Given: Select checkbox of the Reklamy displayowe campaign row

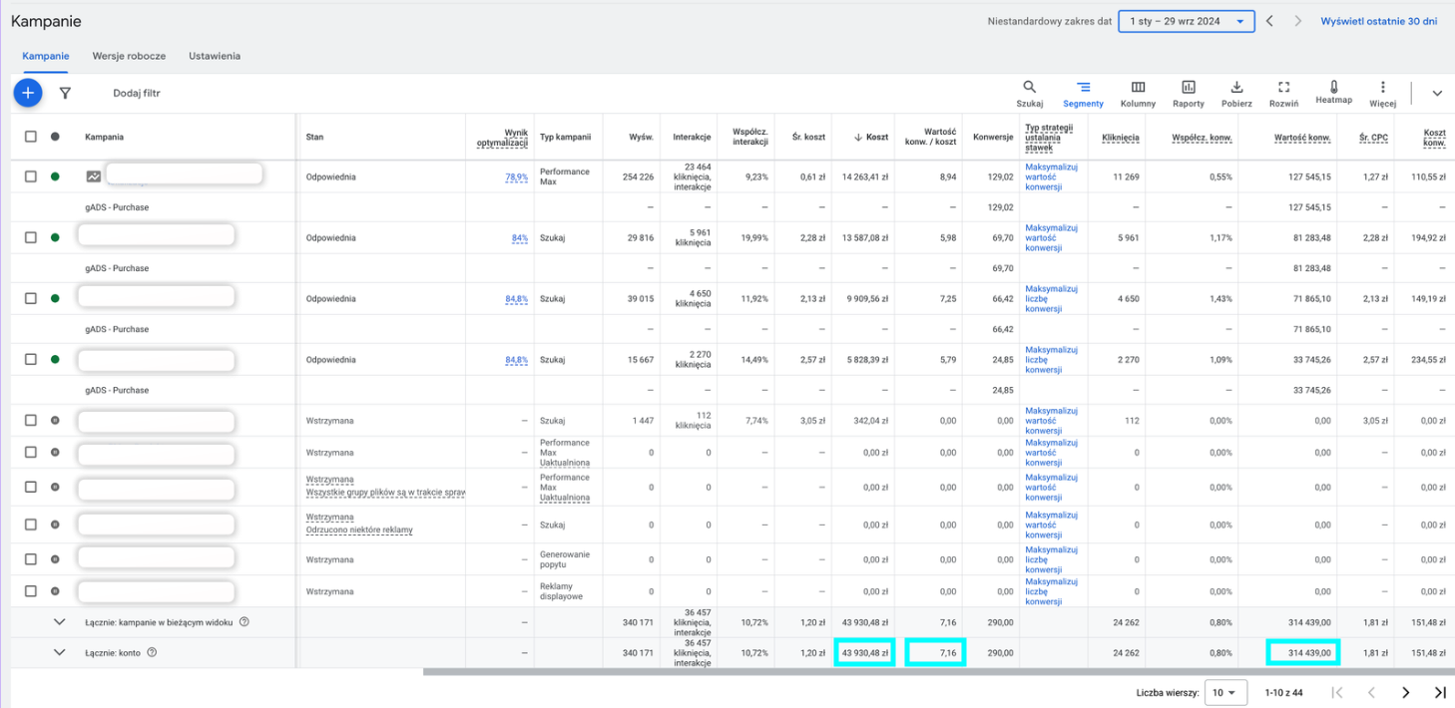Looking at the screenshot, I should (31, 591).
